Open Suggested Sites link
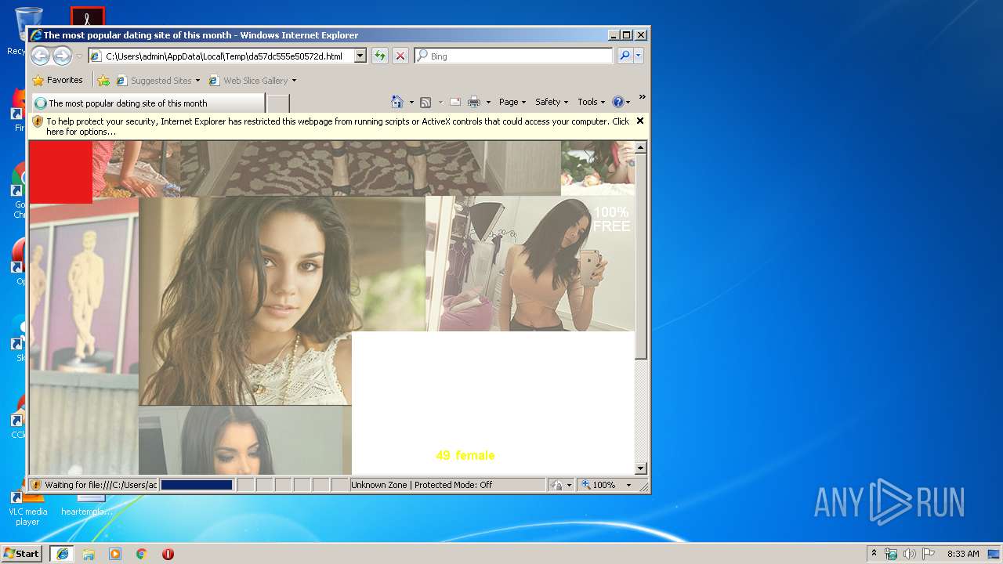The height and width of the screenshot is (564, 1003). tap(158, 80)
